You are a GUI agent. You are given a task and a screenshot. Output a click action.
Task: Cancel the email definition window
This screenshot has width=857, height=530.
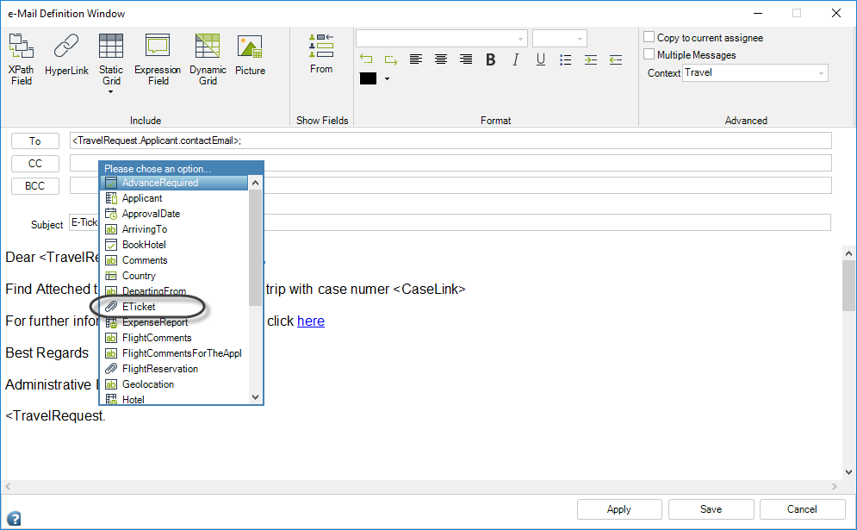coord(803,509)
